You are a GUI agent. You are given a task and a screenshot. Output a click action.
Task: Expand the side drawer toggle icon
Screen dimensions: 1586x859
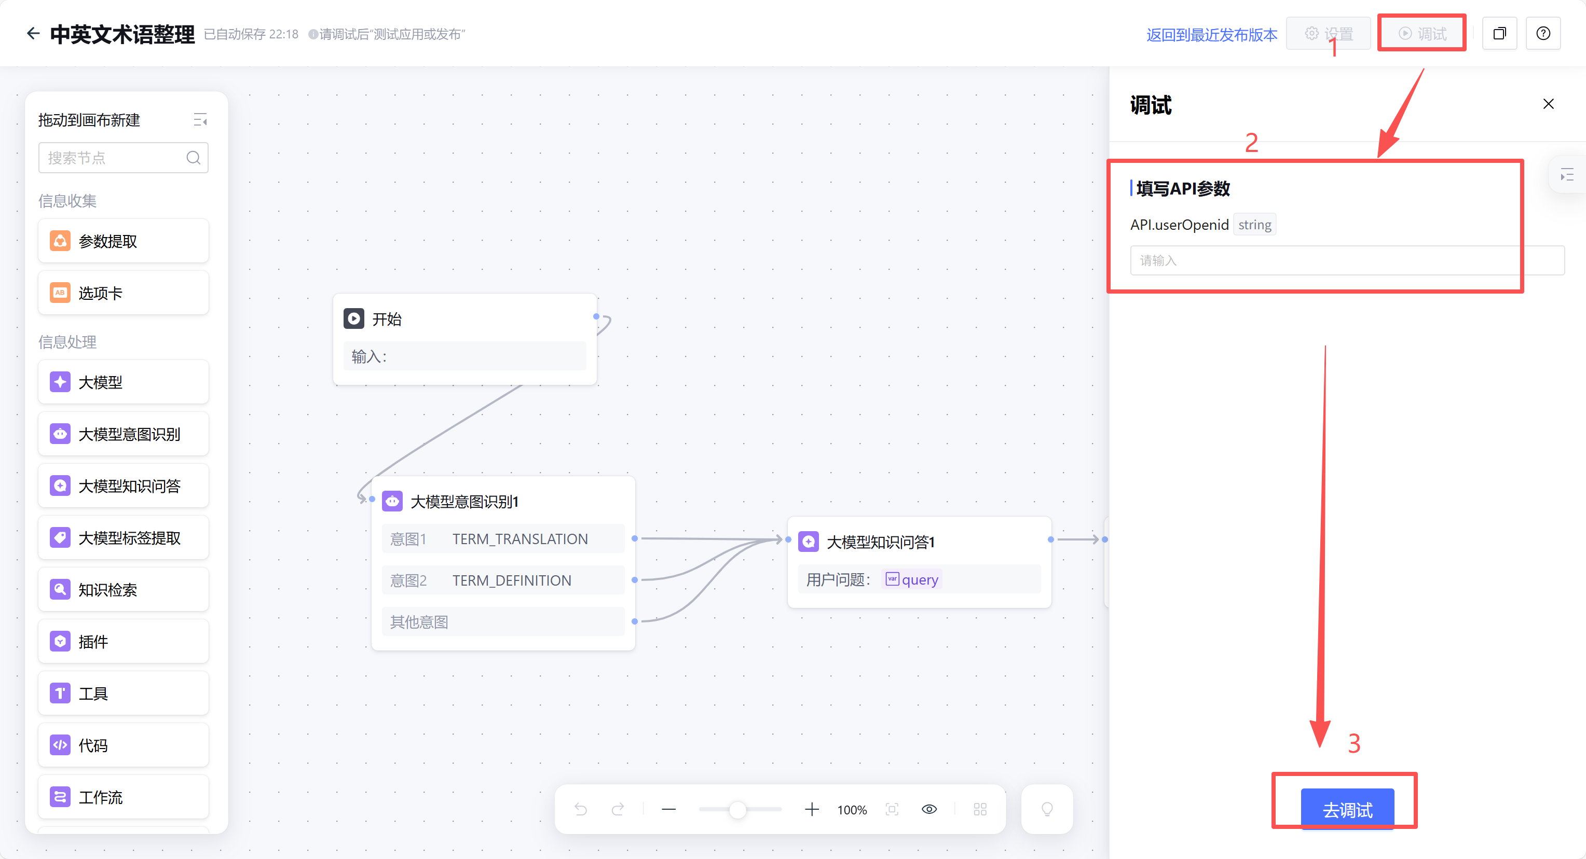(1567, 175)
